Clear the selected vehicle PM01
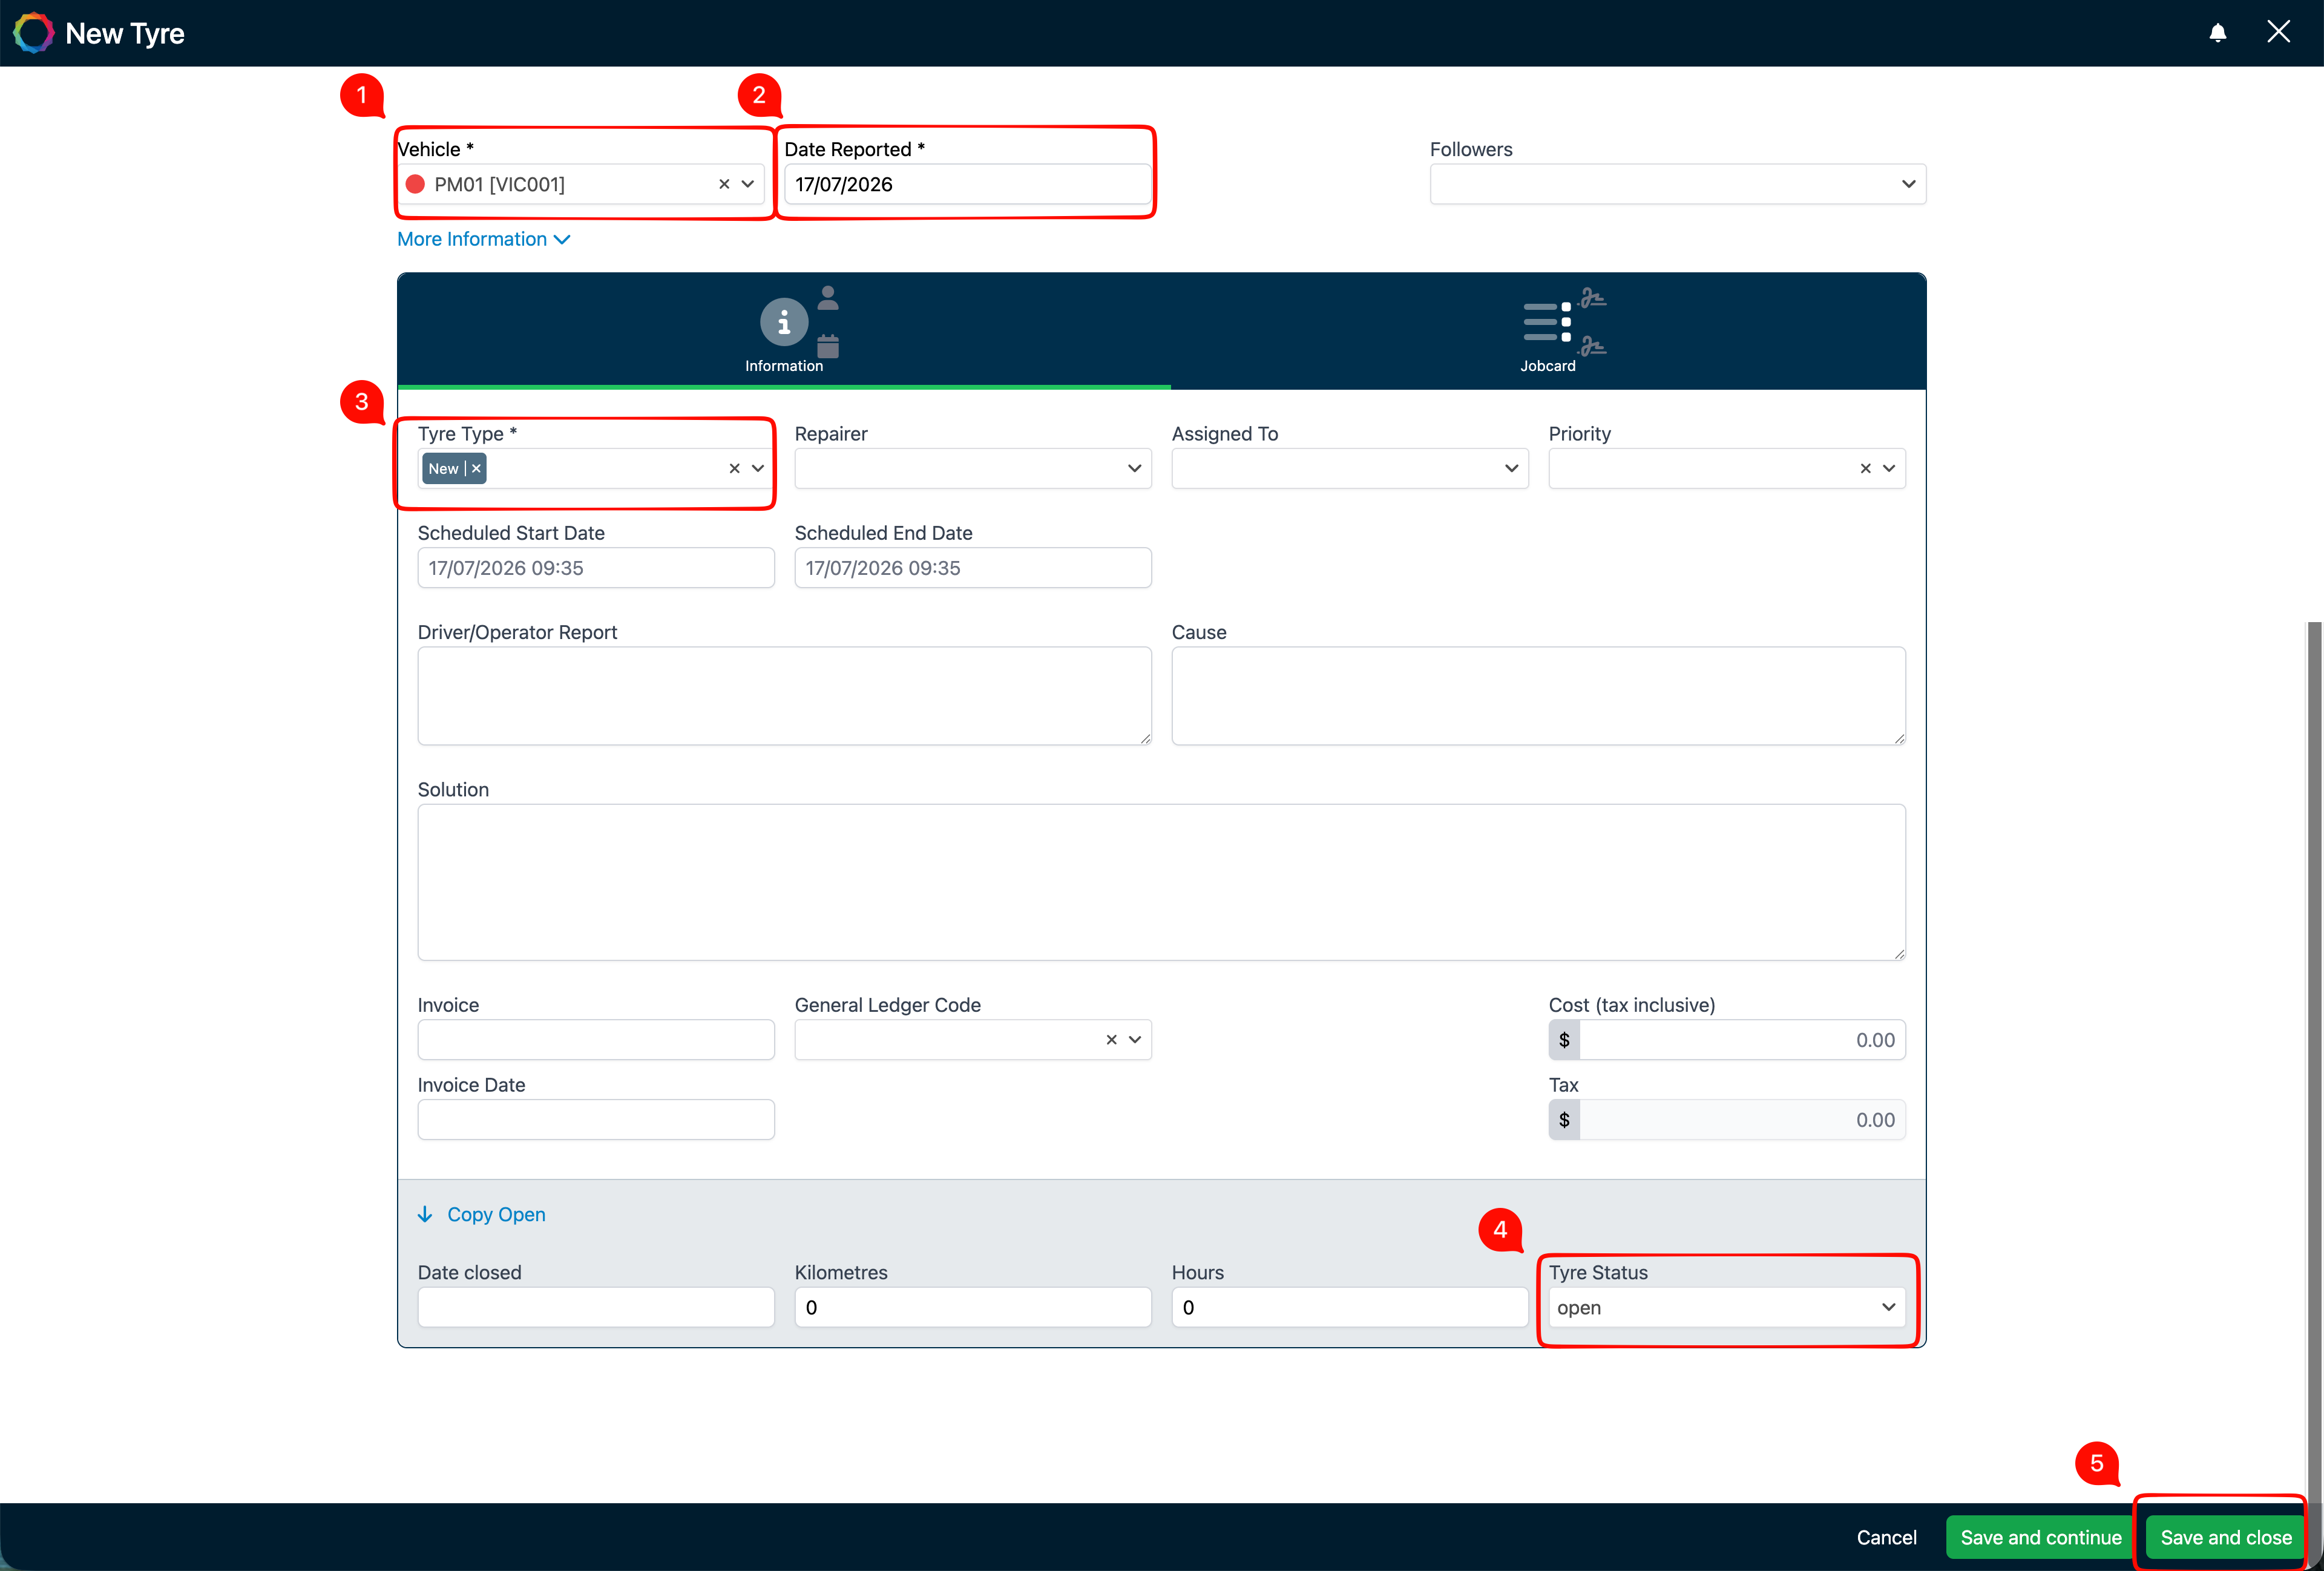Image resolution: width=2324 pixels, height=1571 pixels. 724,184
